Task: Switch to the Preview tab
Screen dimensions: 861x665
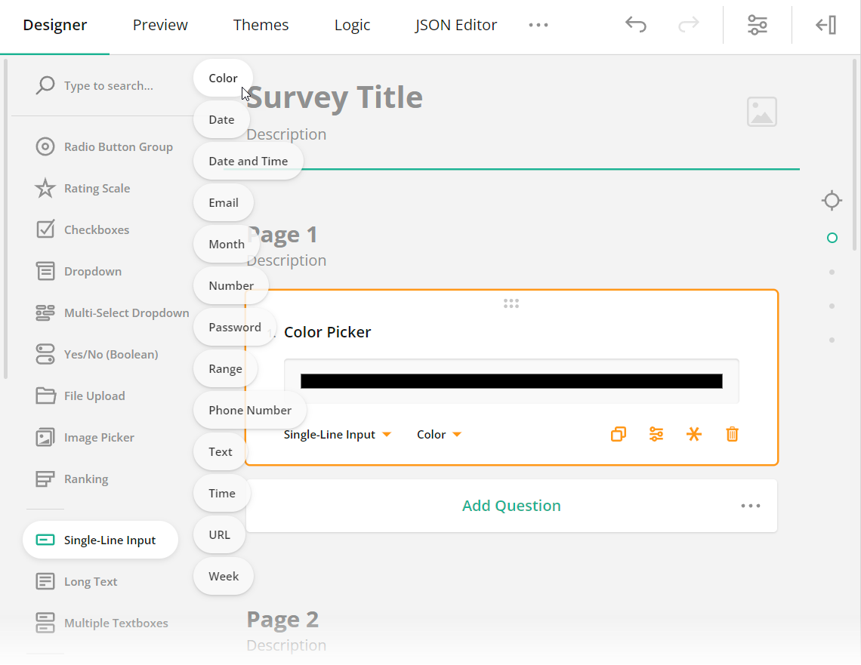Action: click(160, 24)
